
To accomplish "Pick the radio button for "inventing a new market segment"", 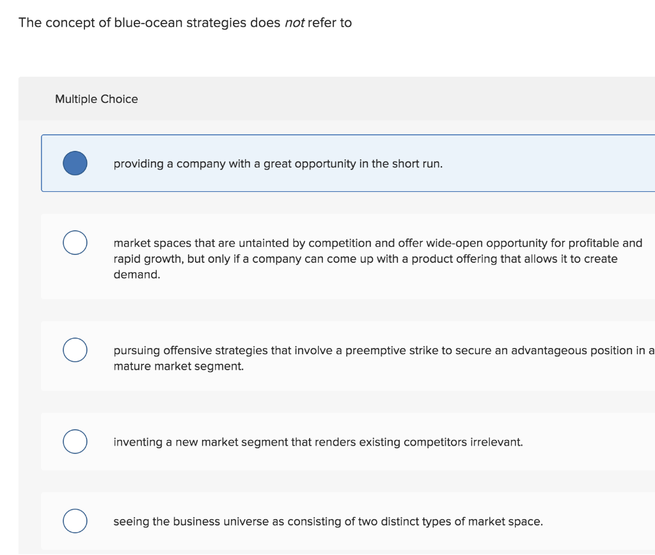I will [x=75, y=442].
